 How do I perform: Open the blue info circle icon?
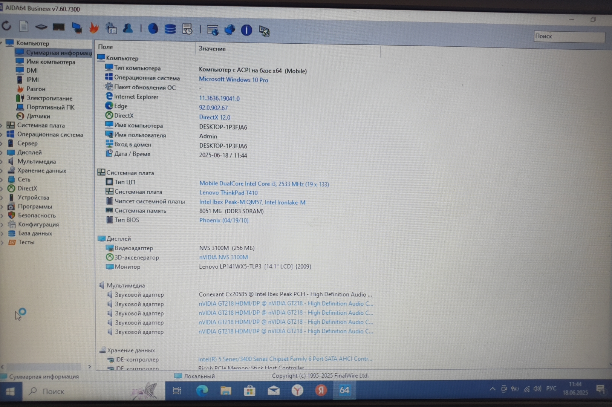pyautogui.click(x=246, y=30)
